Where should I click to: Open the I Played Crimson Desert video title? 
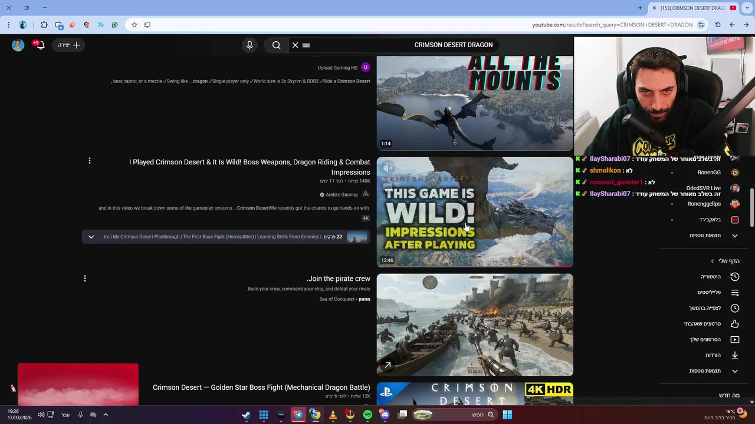pyautogui.click(x=250, y=167)
